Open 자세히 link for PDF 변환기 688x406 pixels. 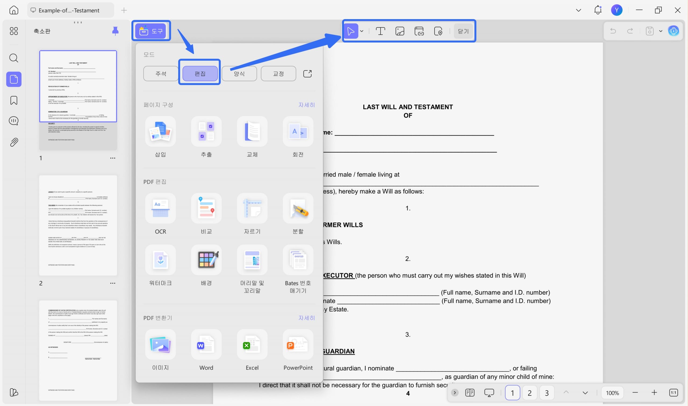click(x=306, y=318)
